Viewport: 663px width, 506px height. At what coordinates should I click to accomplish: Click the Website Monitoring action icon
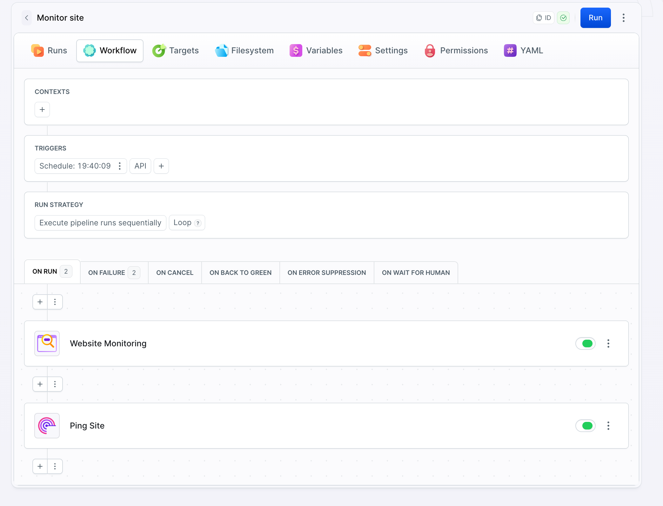coord(47,343)
